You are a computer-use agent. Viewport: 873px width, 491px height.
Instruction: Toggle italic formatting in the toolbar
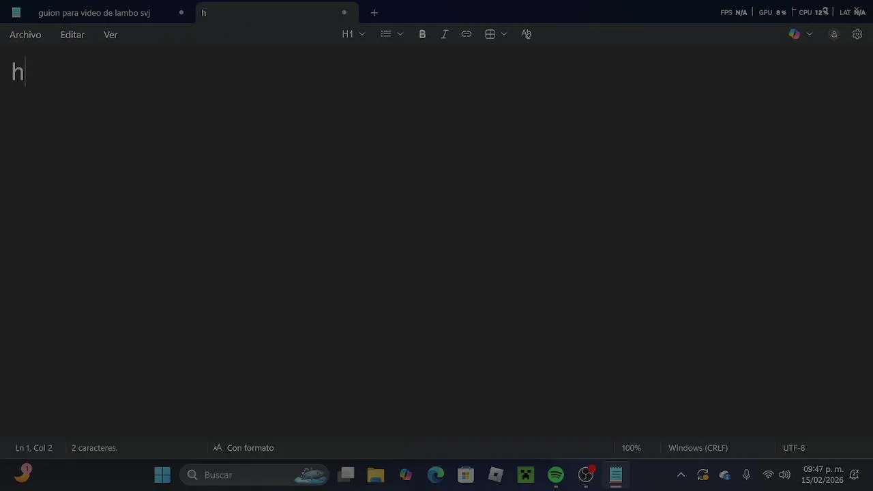[x=444, y=34]
